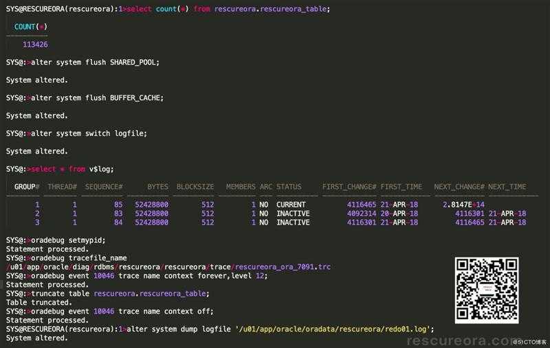Click the 'Table truncated.' output line

coord(39,303)
